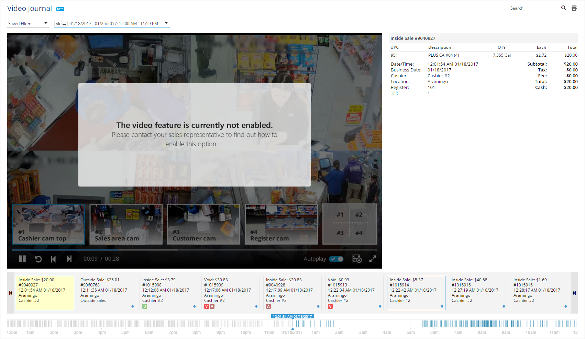Click A badge on $30.83 card

[x=212, y=306]
